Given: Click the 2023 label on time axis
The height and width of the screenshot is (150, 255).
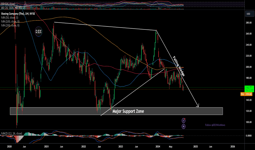Looking at the screenshot, I should click(x=121, y=147).
